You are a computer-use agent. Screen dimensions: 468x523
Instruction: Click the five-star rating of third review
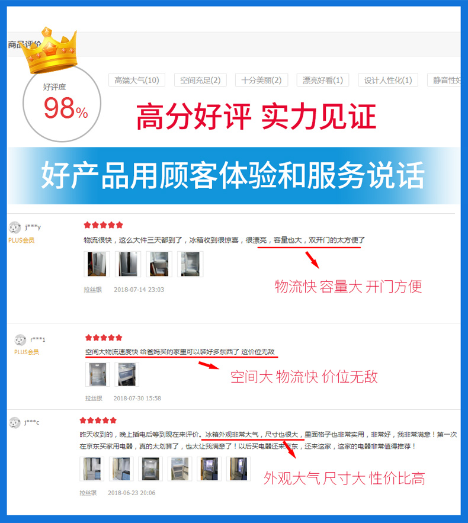(x=98, y=420)
